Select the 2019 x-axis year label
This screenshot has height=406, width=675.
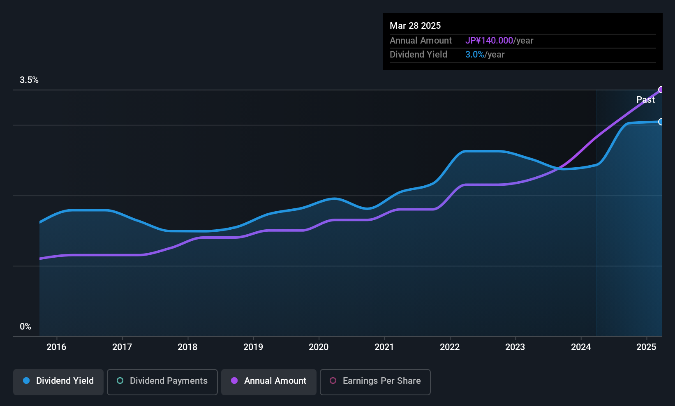pyautogui.click(x=253, y=347)
